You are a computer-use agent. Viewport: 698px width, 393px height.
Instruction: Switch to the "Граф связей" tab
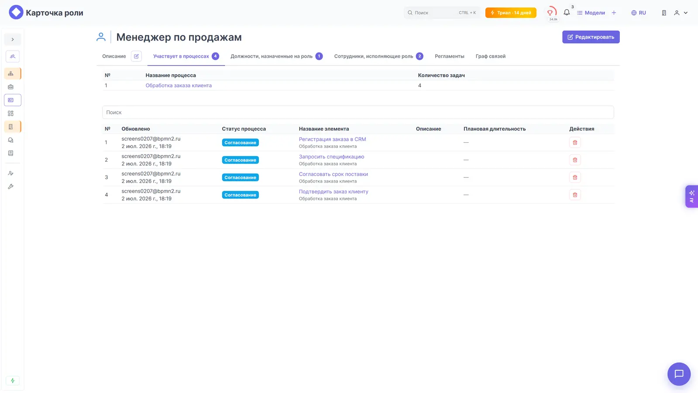coord(491,56)
